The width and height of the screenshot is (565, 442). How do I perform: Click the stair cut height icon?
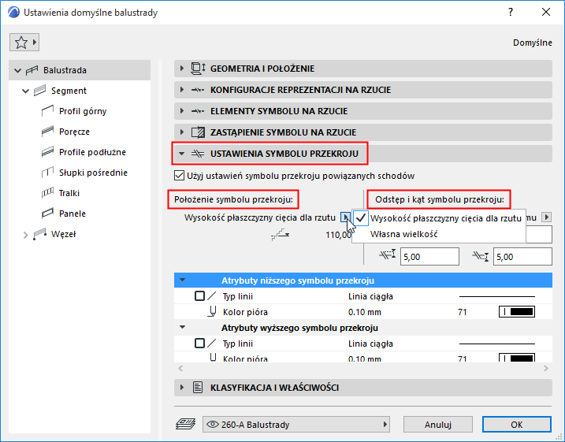tap(281, 234)
